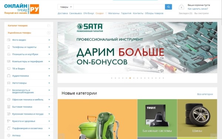Open Уценённые товары
The image size is (222, 139).
[19, 33]
